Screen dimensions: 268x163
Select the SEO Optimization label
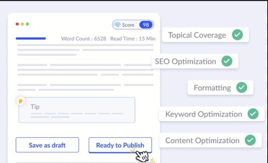coord(186,61)
